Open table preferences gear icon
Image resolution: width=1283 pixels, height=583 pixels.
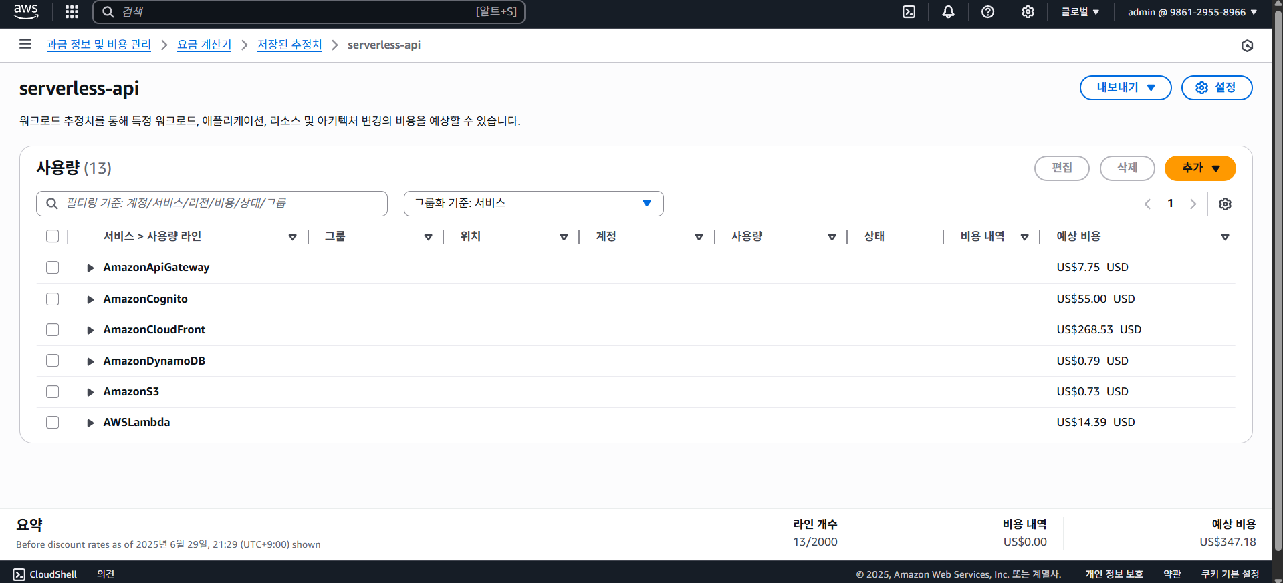pyautogui.click(x=1225, y=204)
